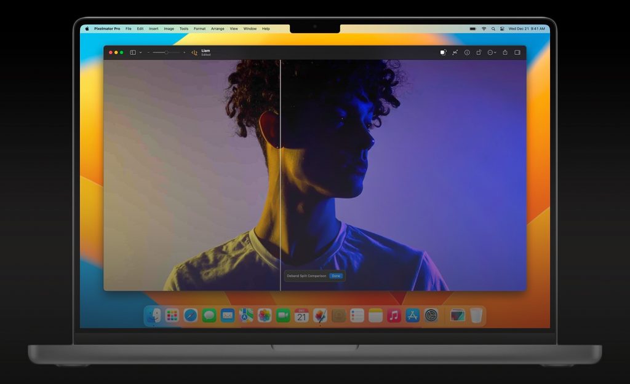The image size is (630, 384).
Task: Select the Pixelmator Pro machine learning adjustment icon
Action: 455,53
